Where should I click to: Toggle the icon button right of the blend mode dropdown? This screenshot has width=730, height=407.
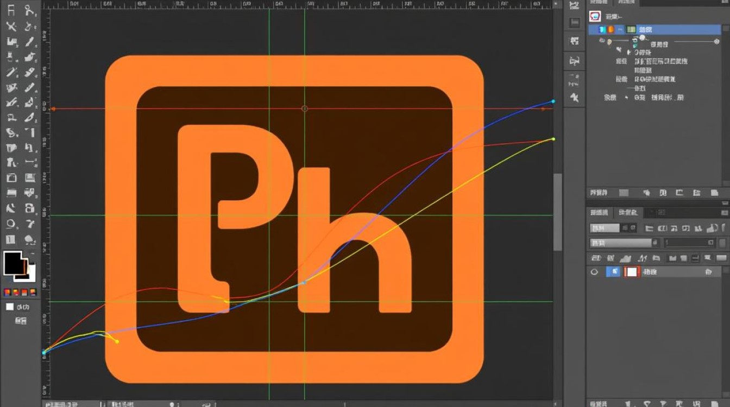point(628,228)
